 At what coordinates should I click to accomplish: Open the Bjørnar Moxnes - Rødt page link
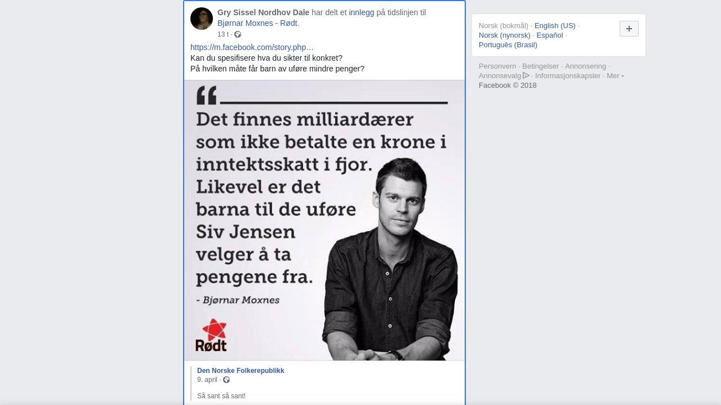pyautogui.click(x=258, y=23)
